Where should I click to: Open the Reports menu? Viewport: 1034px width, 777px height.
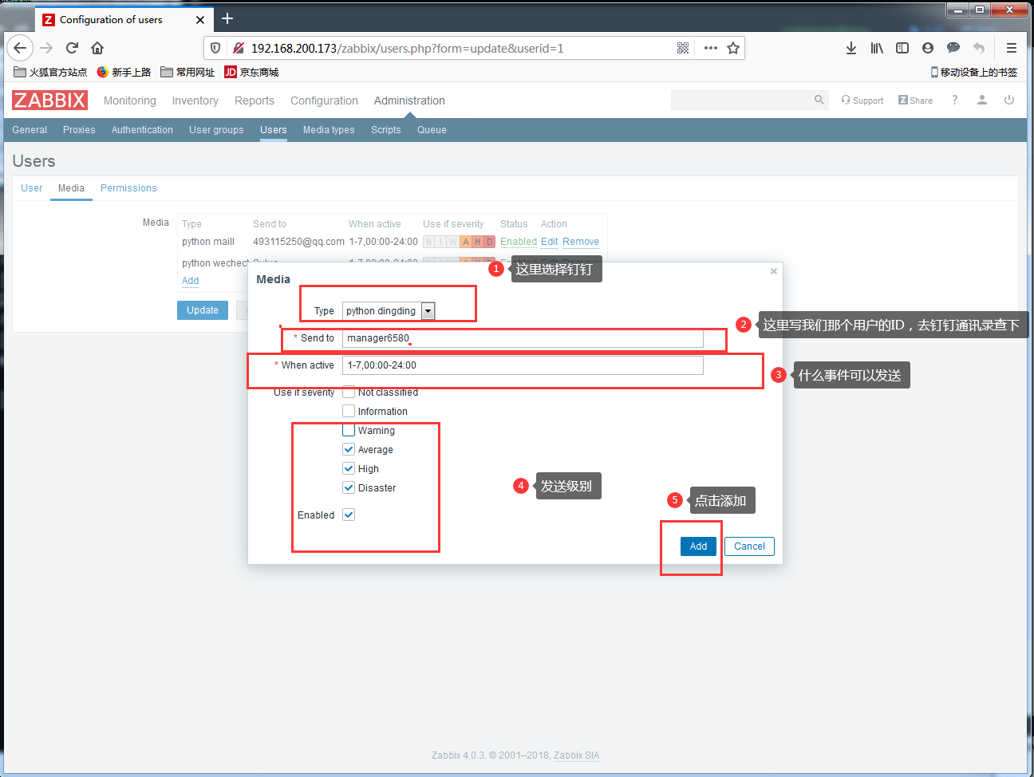point(255,101)
